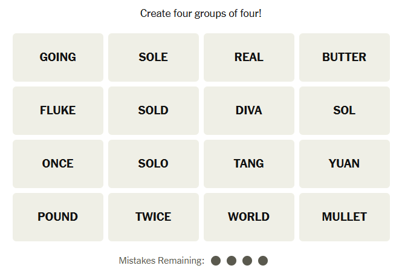Click the "Create four groups of four!" heading
The width and height of the screenshot is (402, 274).
click(x=201, y=13)
